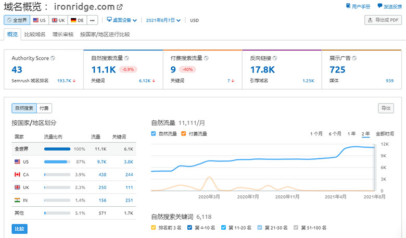
Task: Open the 比较域名 tab
Action: 35,34
